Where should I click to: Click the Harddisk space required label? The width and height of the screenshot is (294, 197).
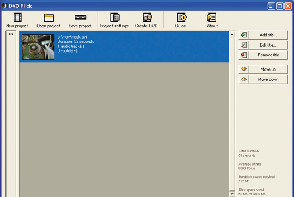point(256,177)
